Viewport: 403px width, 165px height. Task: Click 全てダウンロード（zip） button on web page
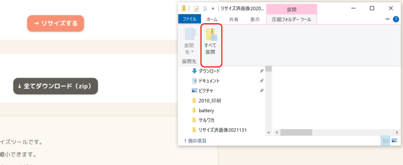pyautogui.click(x=55, y=86)
